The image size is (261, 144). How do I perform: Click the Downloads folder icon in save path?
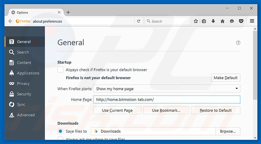pos(96,131)
